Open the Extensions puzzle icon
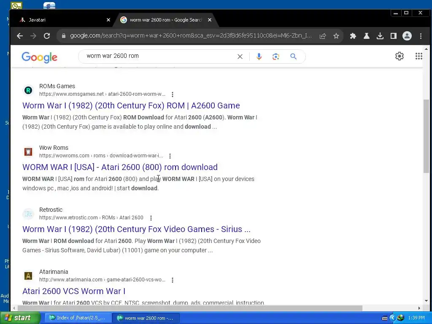 (353, 36)
